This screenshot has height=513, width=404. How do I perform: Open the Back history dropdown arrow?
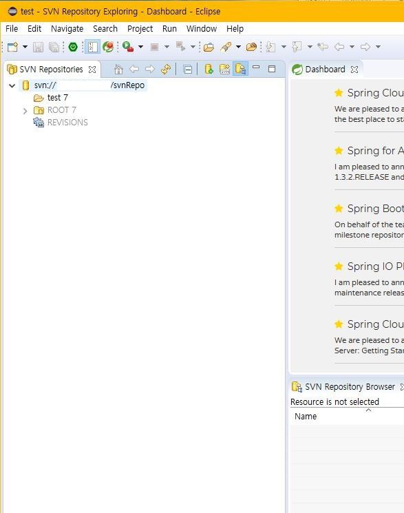pos(352,47)
